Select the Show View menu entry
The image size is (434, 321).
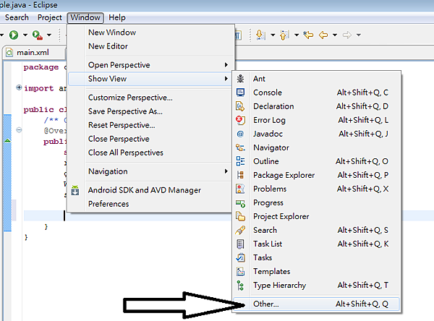click(x=151, y=79)
